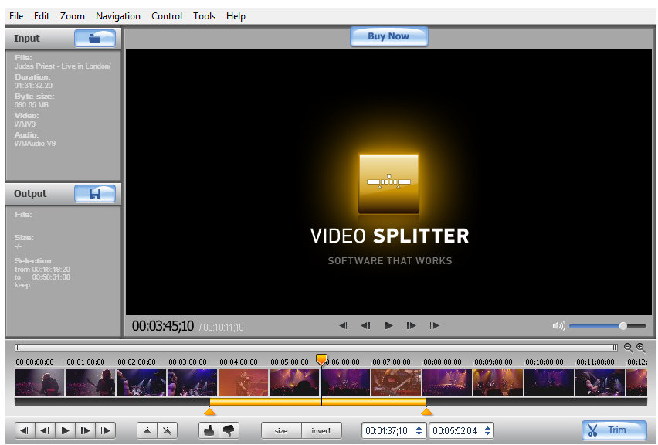This screenshot has width=658, height=445.
Task: Open input file with folder icon
Action: click(x=94, y=38)
